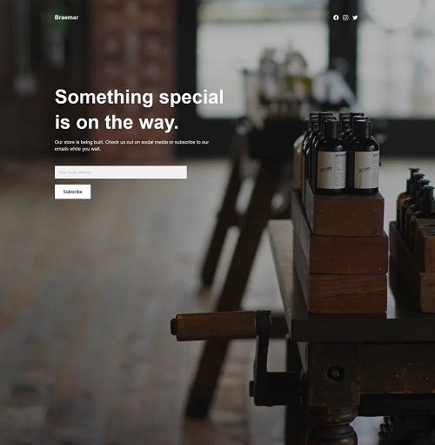Viewport: 435px width, 445px height.
Task: Click the left front bottle's white label
Action: (x=331, y=171)
